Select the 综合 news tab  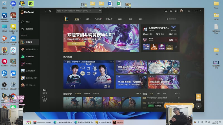(158, 94)
